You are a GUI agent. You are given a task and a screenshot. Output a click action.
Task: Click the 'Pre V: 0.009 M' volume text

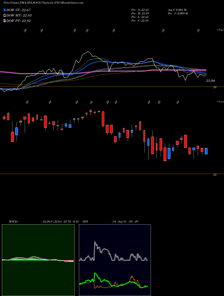click(178, 13)
